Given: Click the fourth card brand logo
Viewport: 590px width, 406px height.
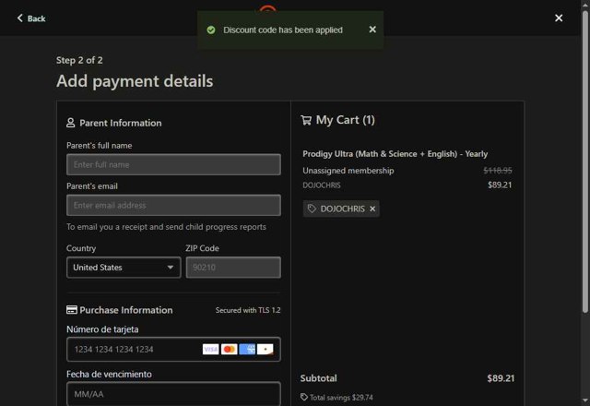Looking at the screenshot, I should (265, 350).
